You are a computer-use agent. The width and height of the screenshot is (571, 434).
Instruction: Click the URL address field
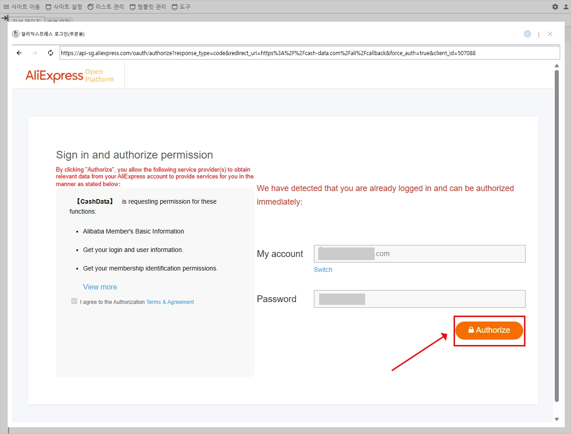pos(310,53)
